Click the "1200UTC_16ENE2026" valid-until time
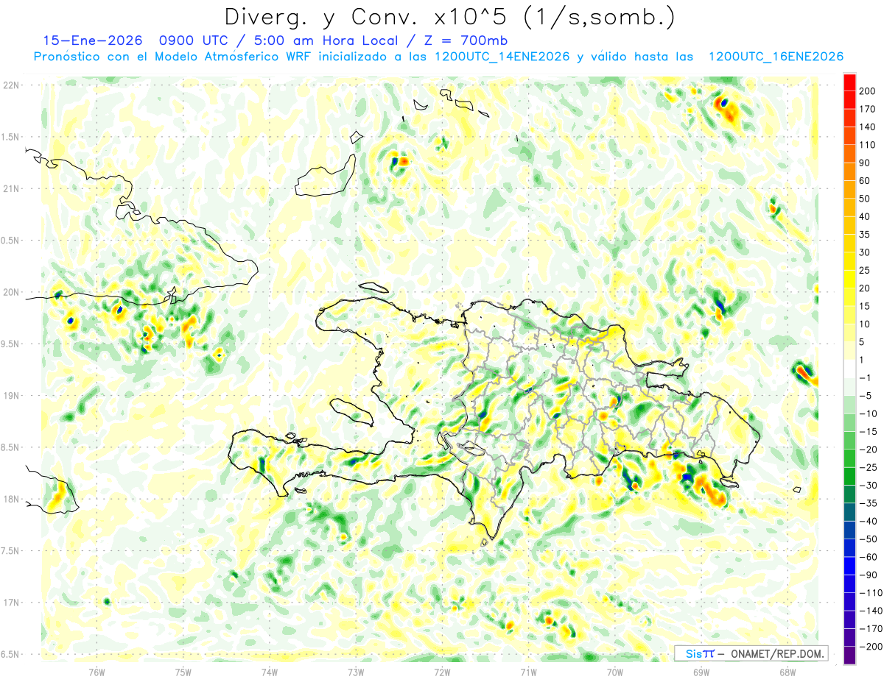 point(776,57)
